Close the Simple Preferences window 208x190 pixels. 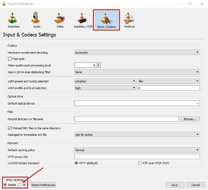click(x=202, y=4)
